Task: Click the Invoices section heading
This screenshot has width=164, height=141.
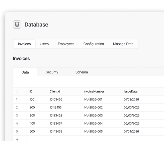Action: [21, 58]
